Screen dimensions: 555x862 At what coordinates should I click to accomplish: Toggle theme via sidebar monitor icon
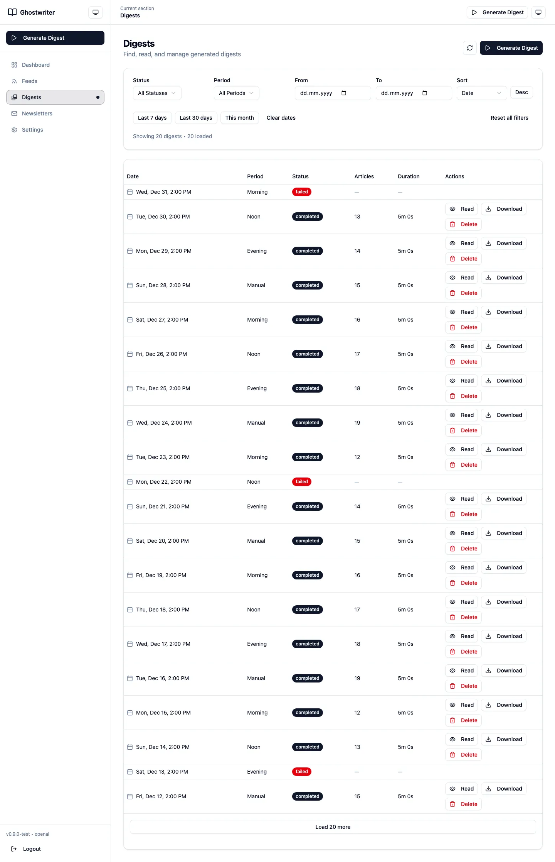tap(96, 12)
